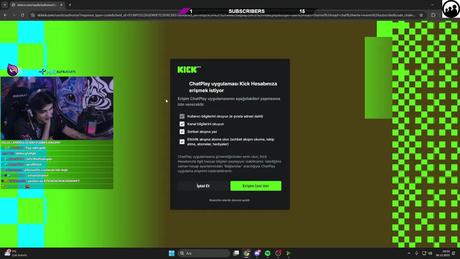
Task: Click the group avatar icon at top right
Action: pos(451,9)
